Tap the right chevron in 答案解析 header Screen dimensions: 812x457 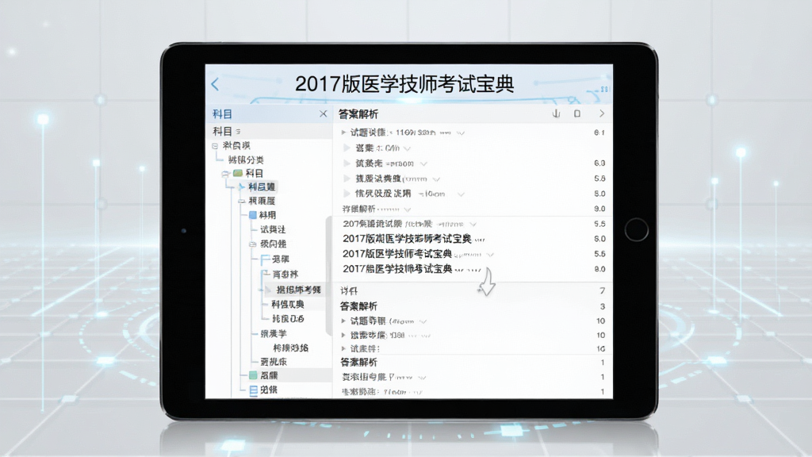tap(602, 113)
